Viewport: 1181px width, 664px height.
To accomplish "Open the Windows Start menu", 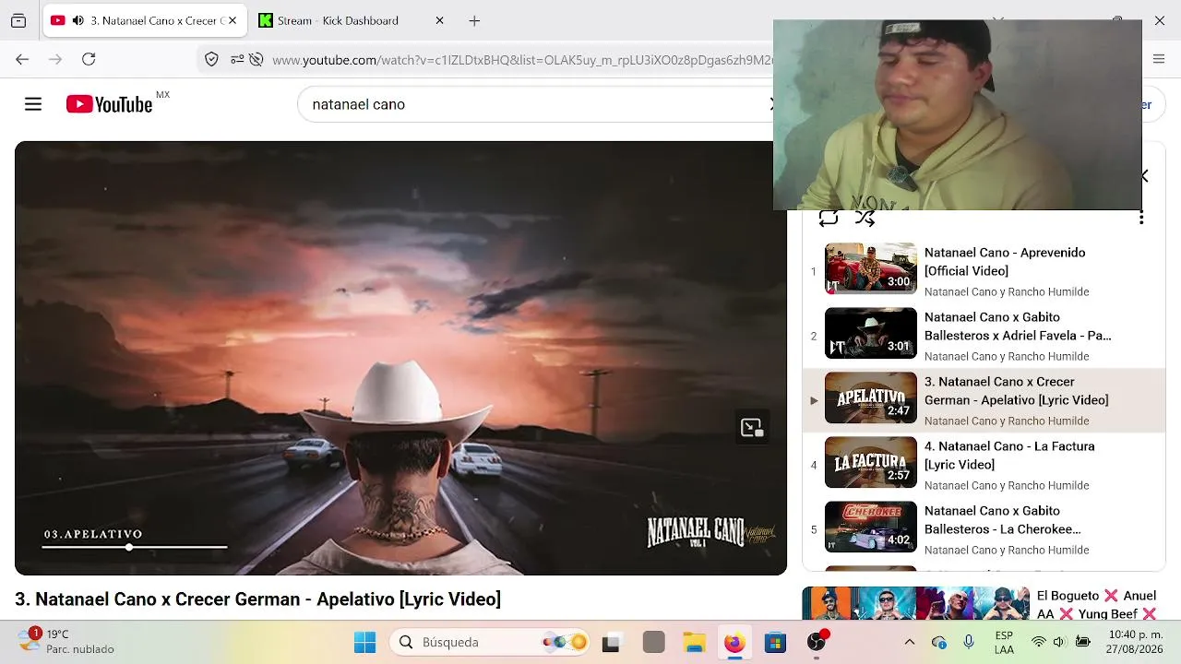I will pos(365,642).
